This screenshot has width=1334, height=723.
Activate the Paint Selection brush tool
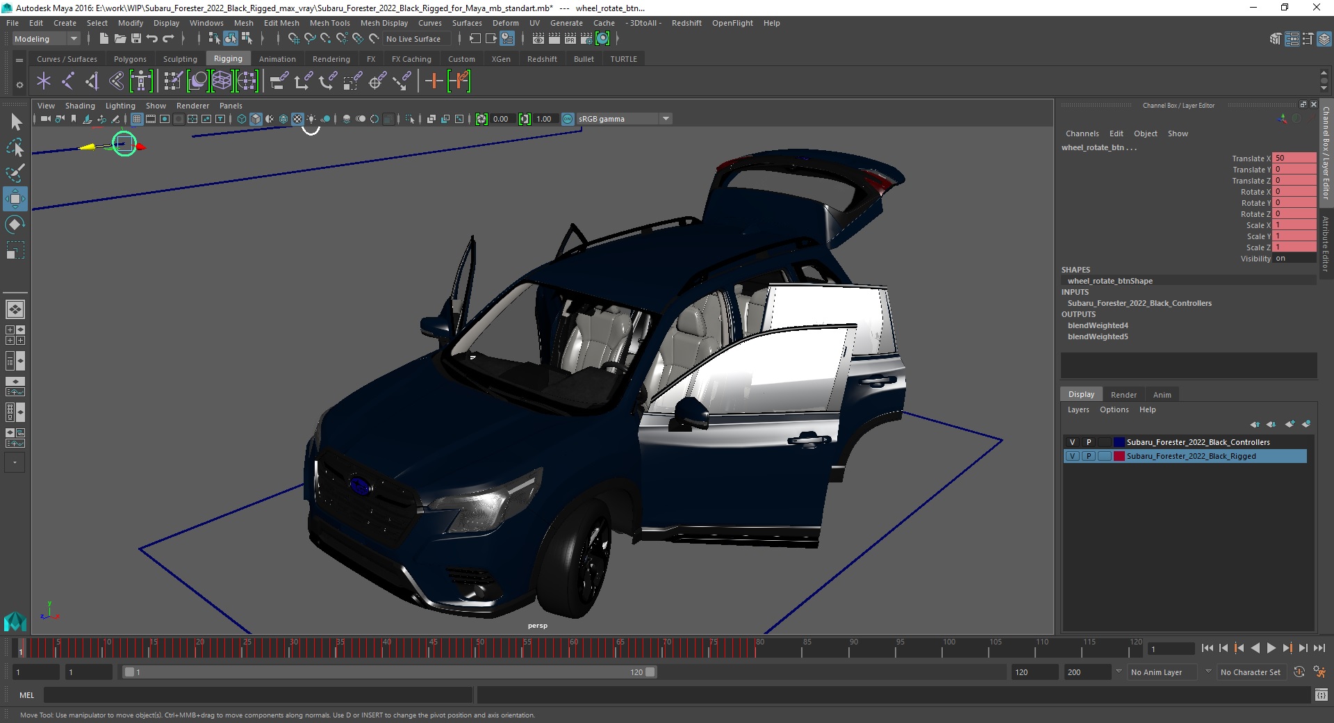pos(15,173)
